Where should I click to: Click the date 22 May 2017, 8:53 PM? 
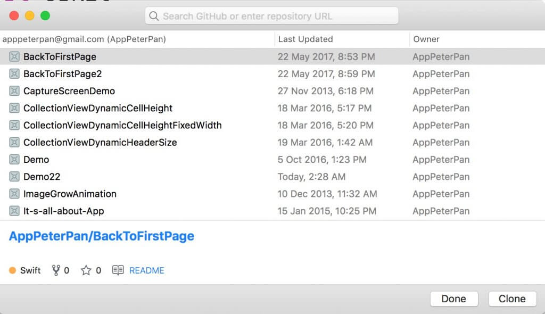326,57
